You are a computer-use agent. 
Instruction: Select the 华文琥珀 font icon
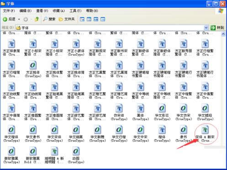205,108
